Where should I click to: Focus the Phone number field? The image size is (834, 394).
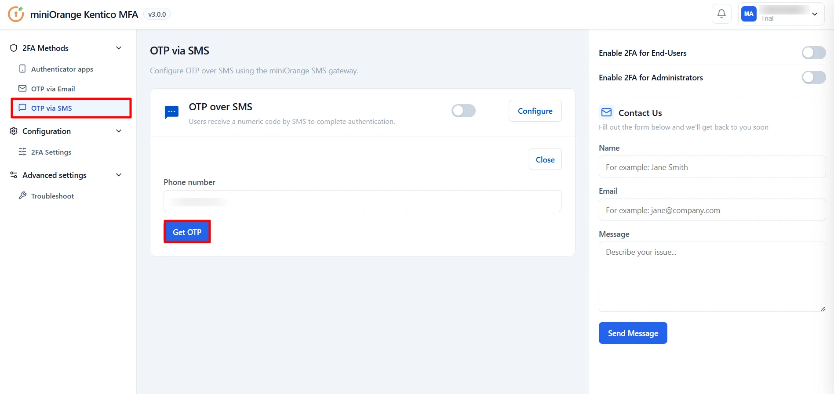pyautogui.click(x=363, y=201)
